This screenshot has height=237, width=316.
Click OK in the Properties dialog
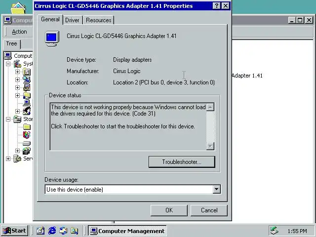point(169,210)
